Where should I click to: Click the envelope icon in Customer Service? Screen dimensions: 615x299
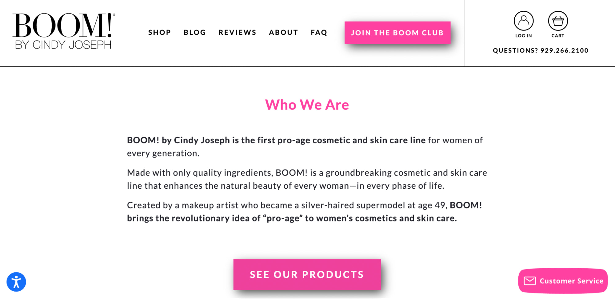tap(530, 281)
